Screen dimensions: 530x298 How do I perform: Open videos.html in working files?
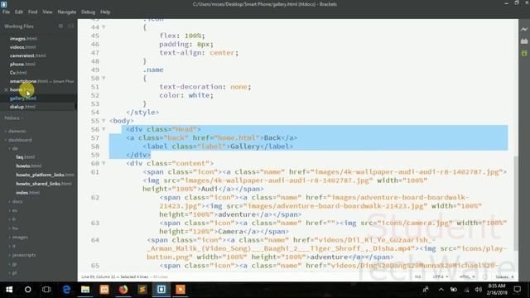tap(22, 47)
